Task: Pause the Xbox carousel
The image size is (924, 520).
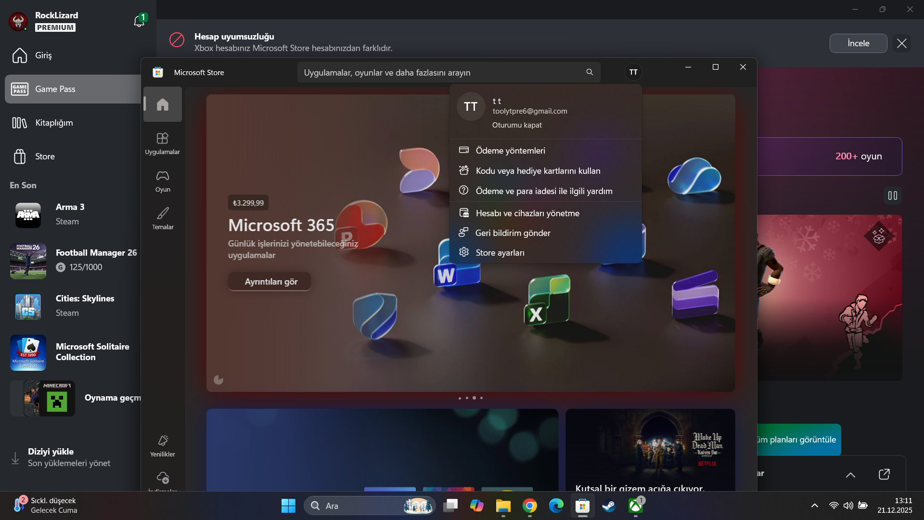Action: [x=892, y=195]
